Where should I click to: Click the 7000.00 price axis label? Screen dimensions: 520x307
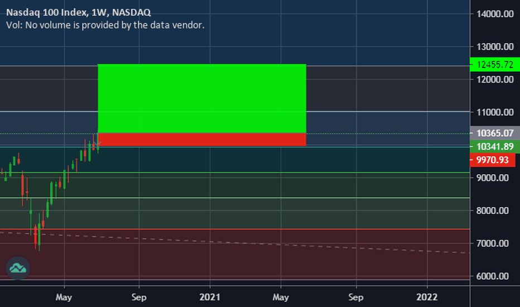coord(493,243)
